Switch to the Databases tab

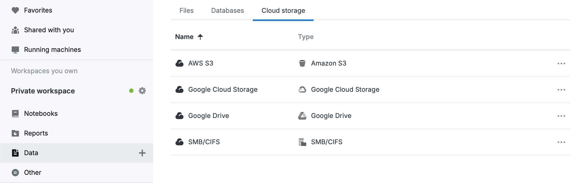pyautogui.click(x=227, y=10)
